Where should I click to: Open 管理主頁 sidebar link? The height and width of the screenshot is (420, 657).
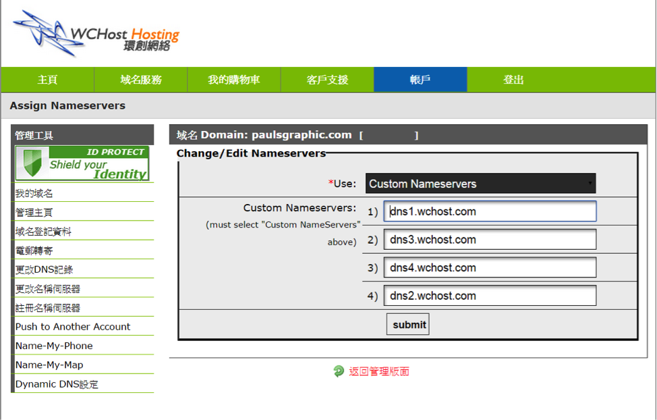click(34, 213)
